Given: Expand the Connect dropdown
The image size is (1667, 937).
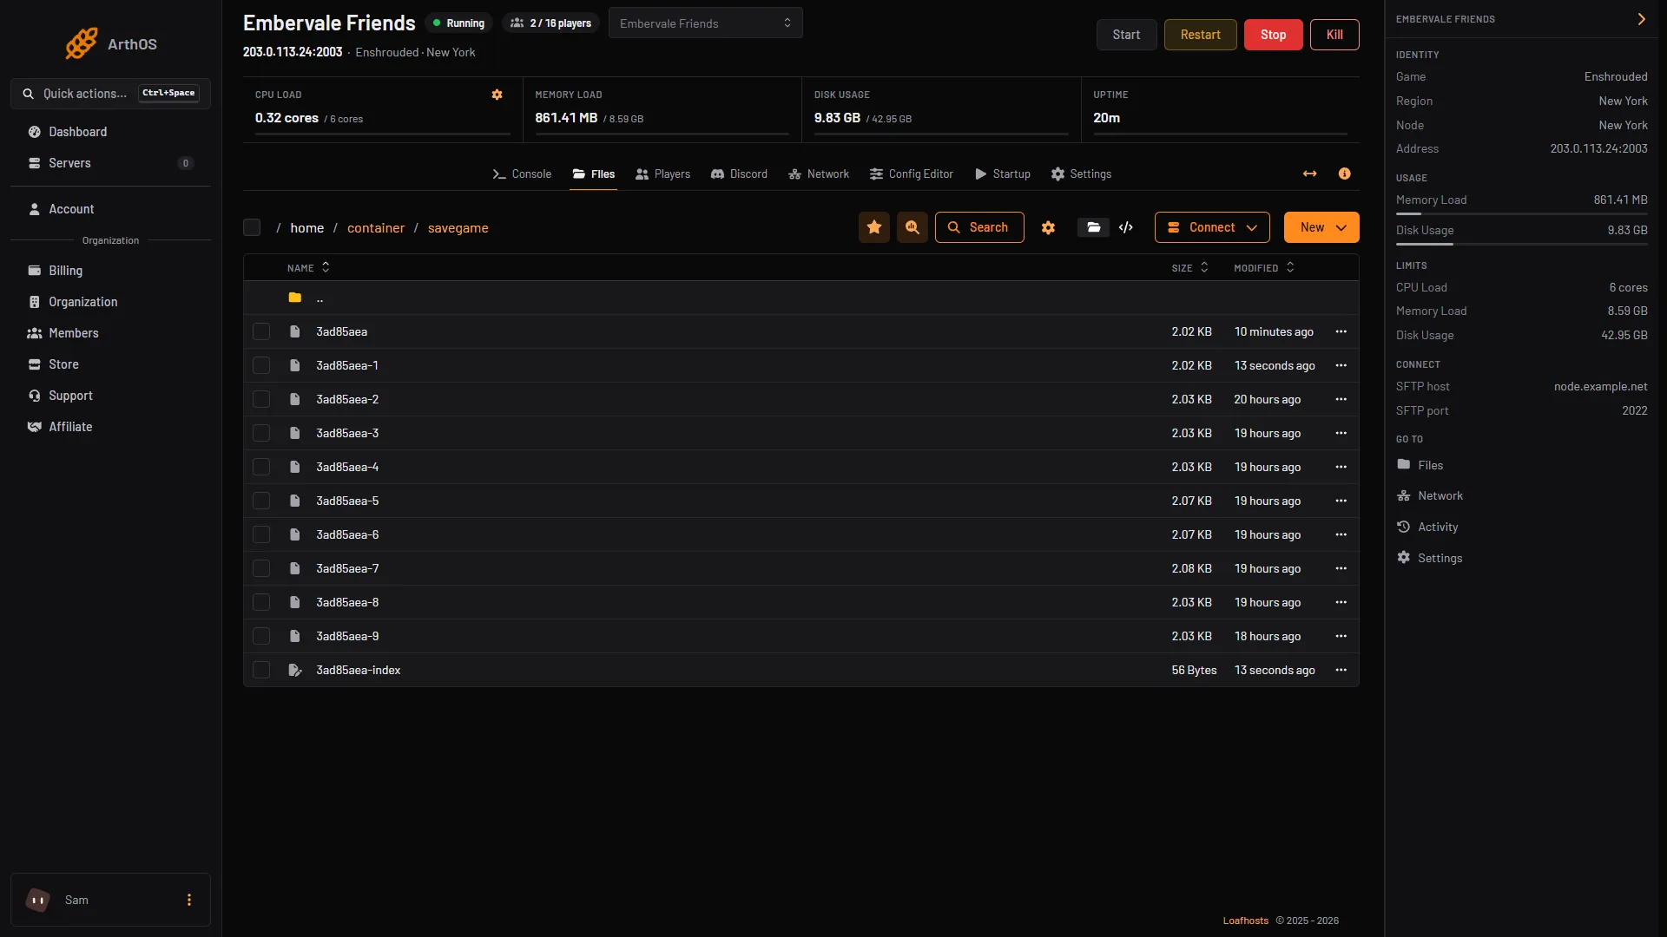Looking at the screenshot, I should click(1212, 227).
